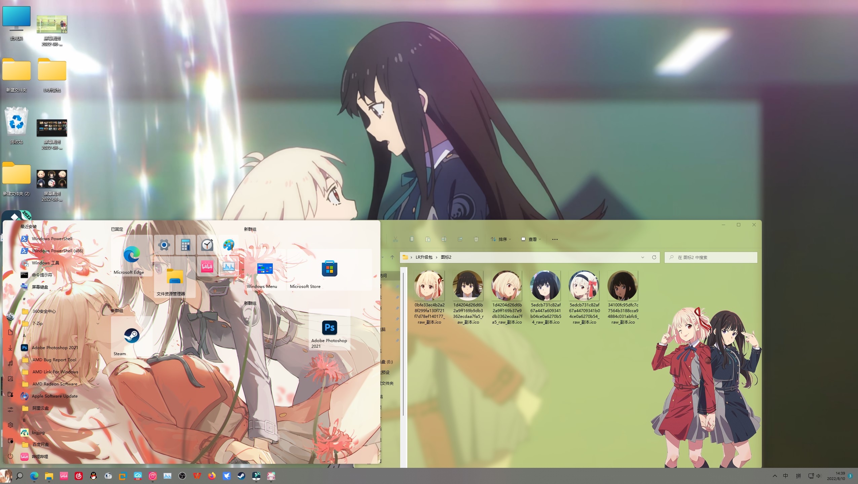Viewport: 858px width, 484px height.
Task: Open Firefox from the taskbar
Action: click(x=212, y=476)
